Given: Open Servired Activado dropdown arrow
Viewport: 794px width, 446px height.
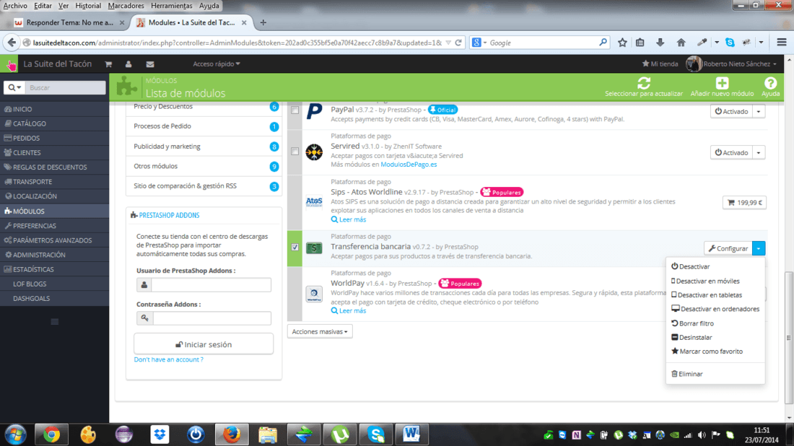Looking at the screenshot, I should pyautogui.click(x=759, y=152).
